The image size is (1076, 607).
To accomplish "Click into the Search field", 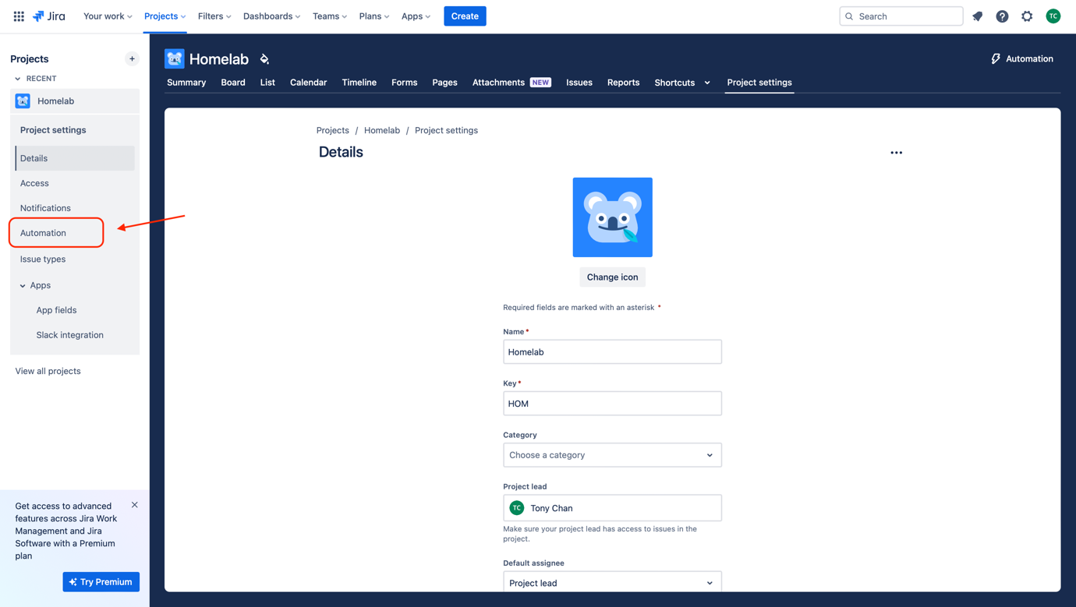I will click(901, 16).
